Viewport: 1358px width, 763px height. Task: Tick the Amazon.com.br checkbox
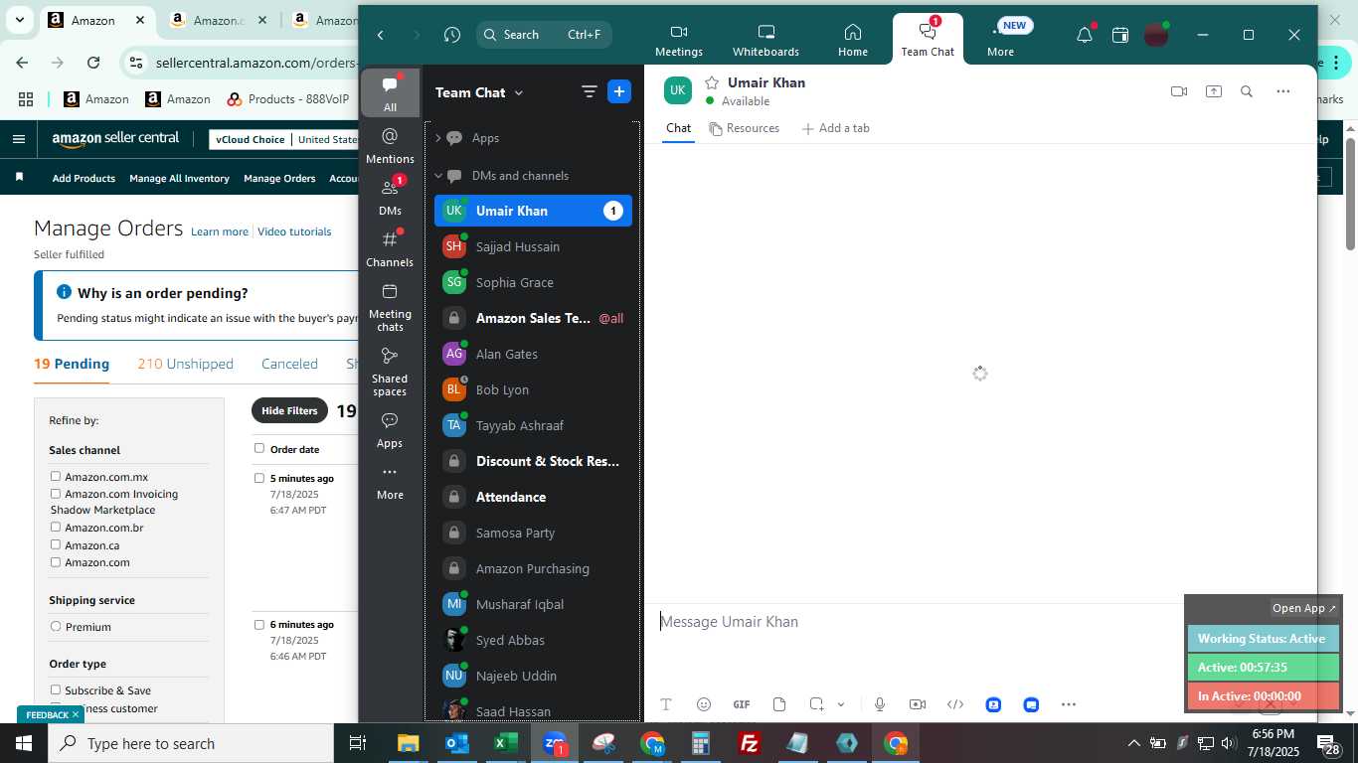tap(56, 528)
